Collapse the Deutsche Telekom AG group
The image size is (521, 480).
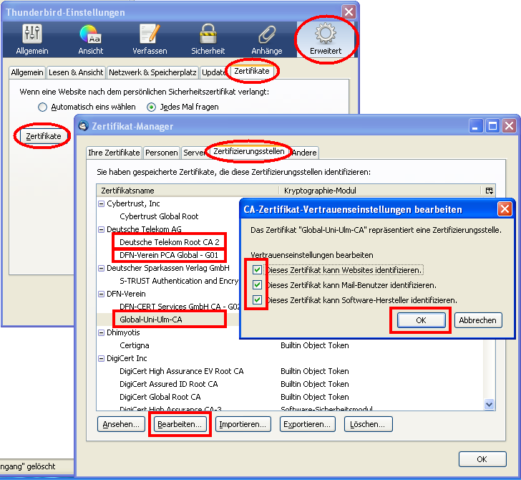tap(102, 229)
